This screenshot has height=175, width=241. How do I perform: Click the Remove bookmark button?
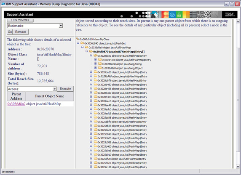[21, 32]
